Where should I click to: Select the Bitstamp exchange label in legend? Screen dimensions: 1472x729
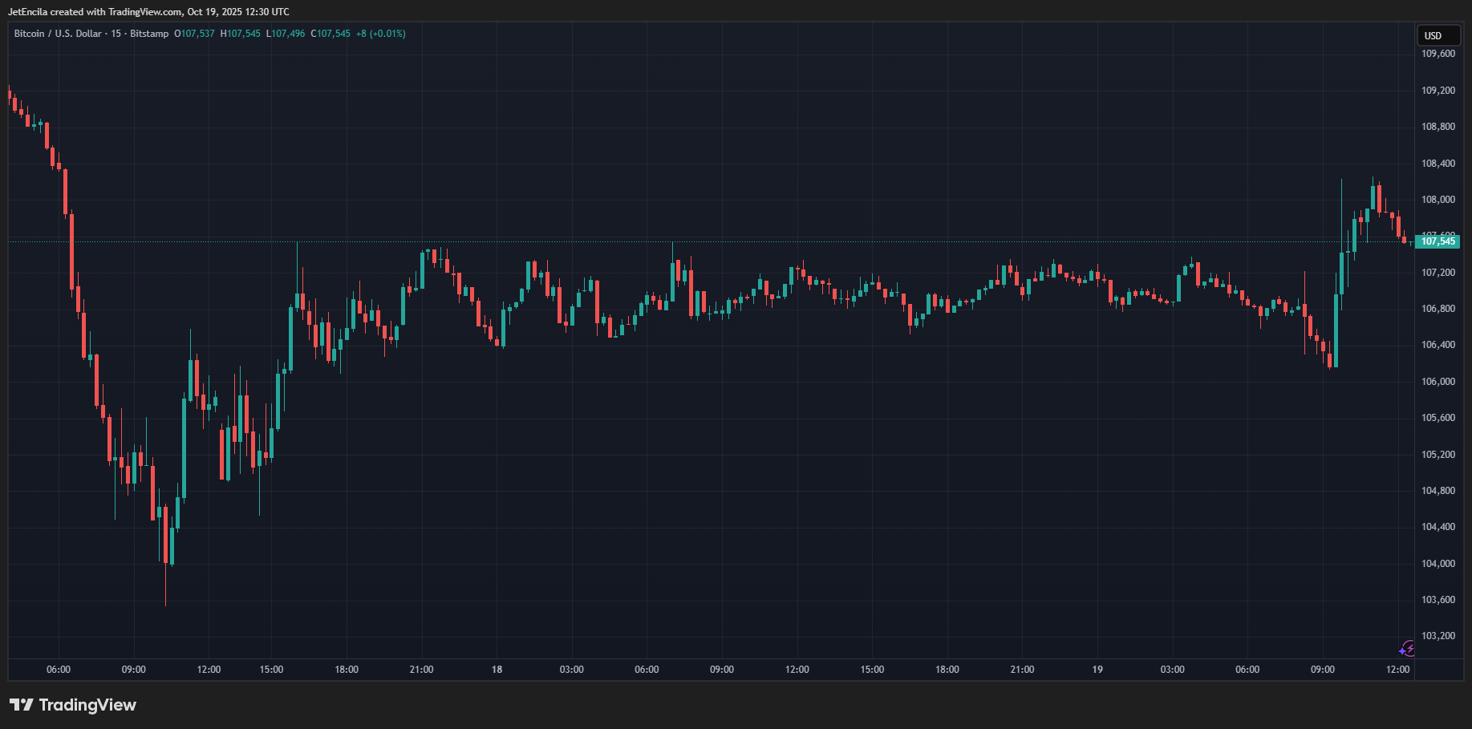(149, 34)
